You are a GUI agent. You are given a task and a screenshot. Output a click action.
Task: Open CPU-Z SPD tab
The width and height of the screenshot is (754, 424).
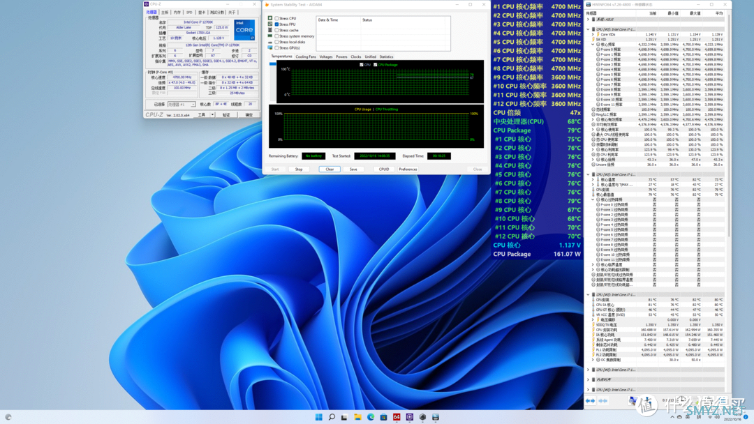(x=189, y=13)
